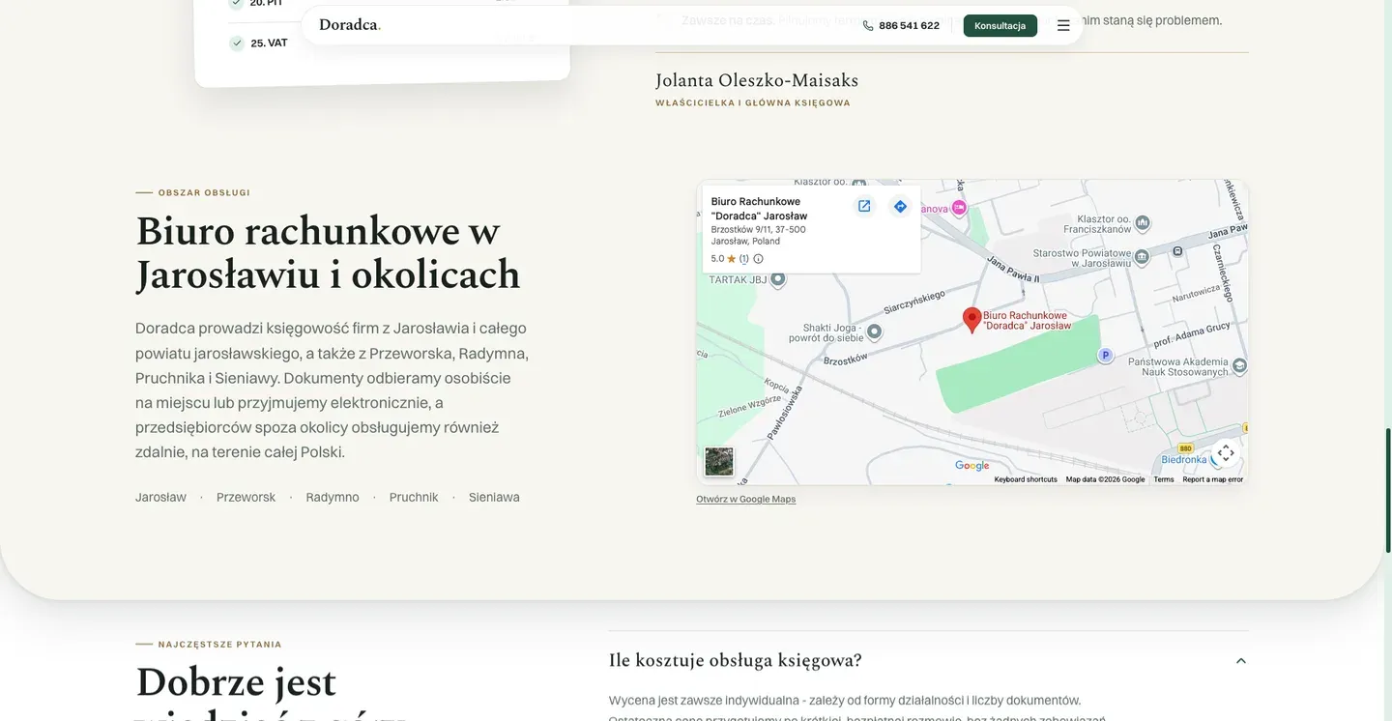Click 'NAJCZĘSTSZE PYTANIA' label
This screenshot has width=1392, height=721.
coord(220,644)
